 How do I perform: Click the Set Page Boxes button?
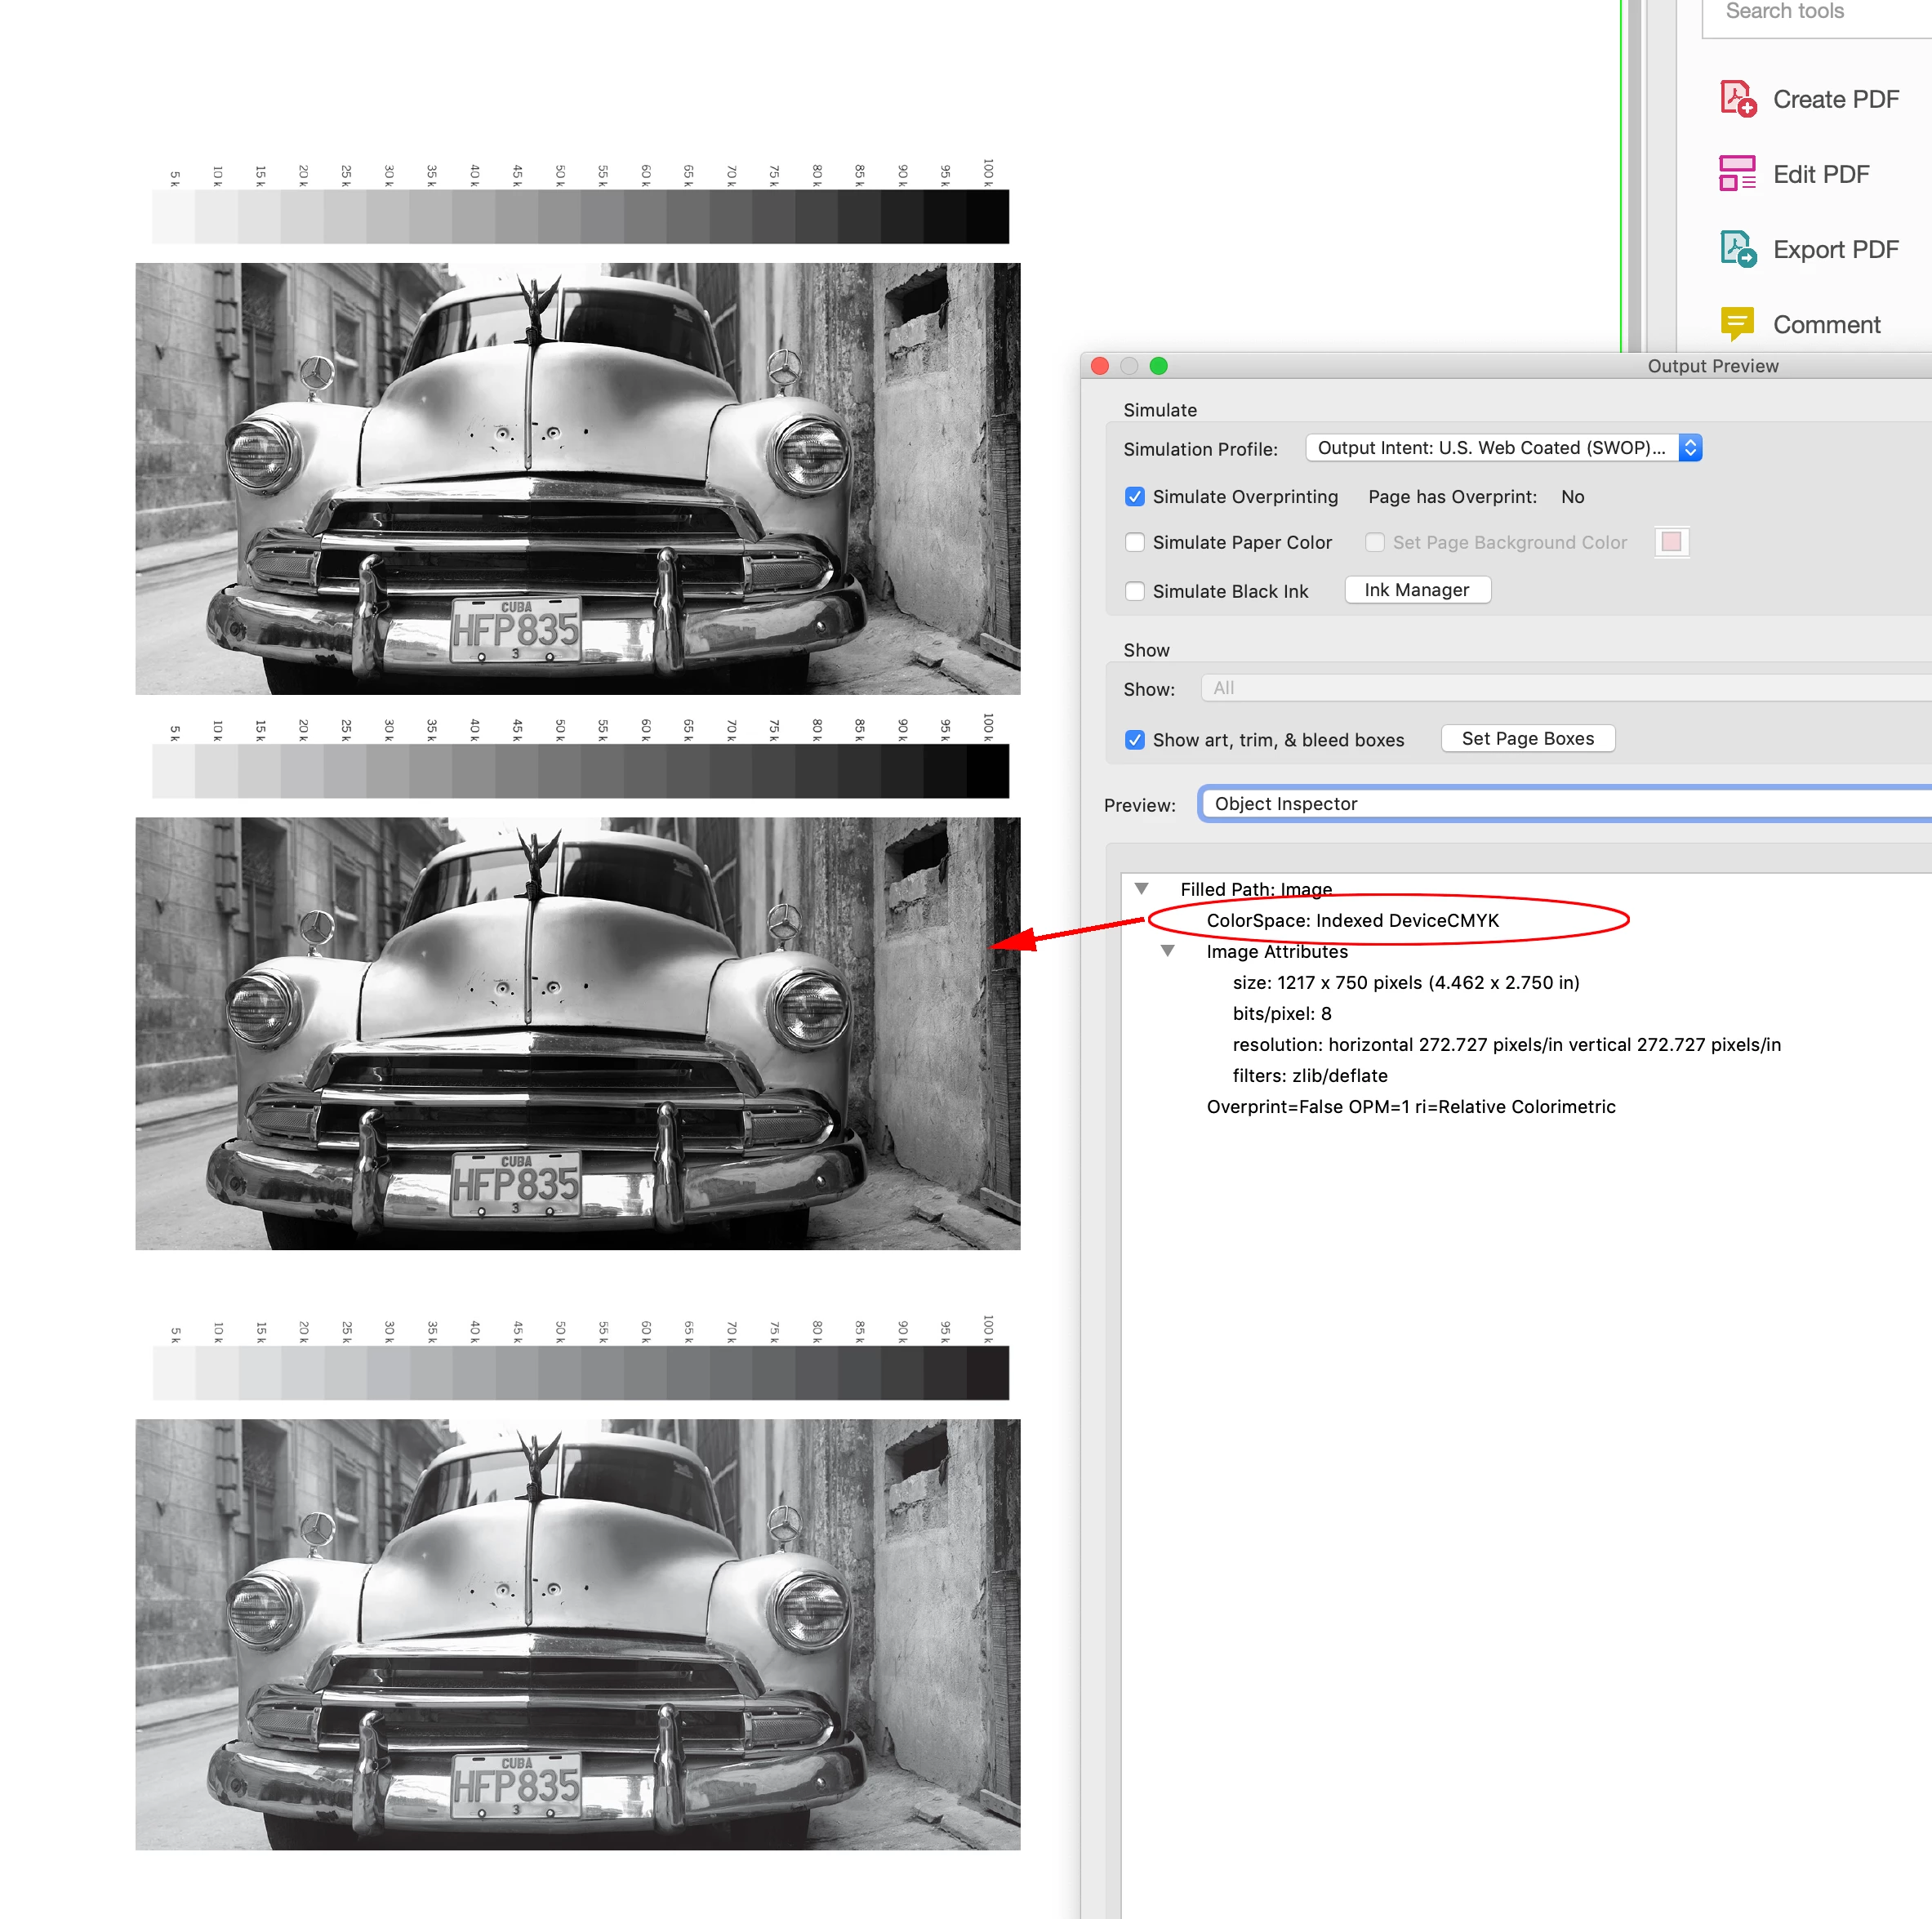coord(1527,738)
